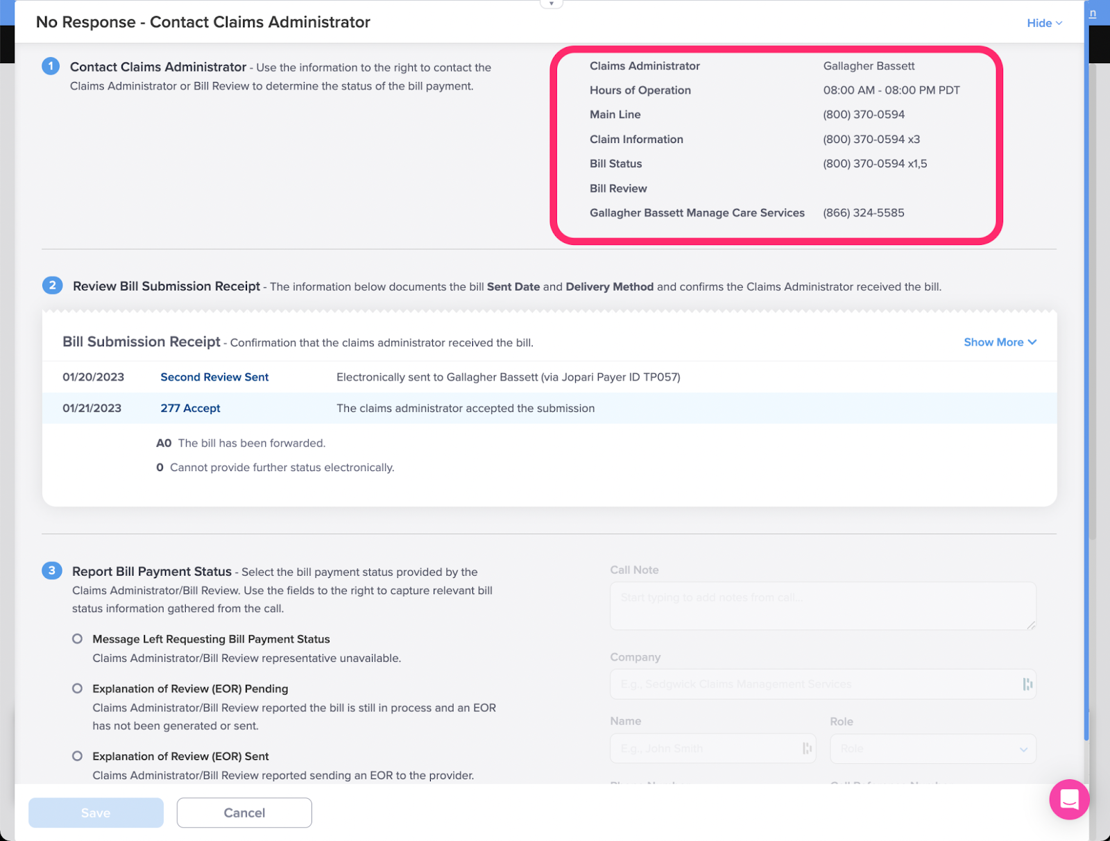Open the Second Review Sent link
The height and width of the screenshot is (841, 1110).
(214, 377)
